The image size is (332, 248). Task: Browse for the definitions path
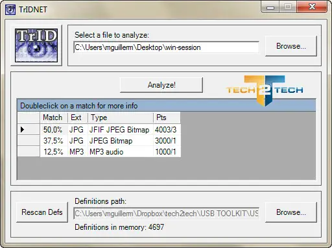[x=291, y=212]
